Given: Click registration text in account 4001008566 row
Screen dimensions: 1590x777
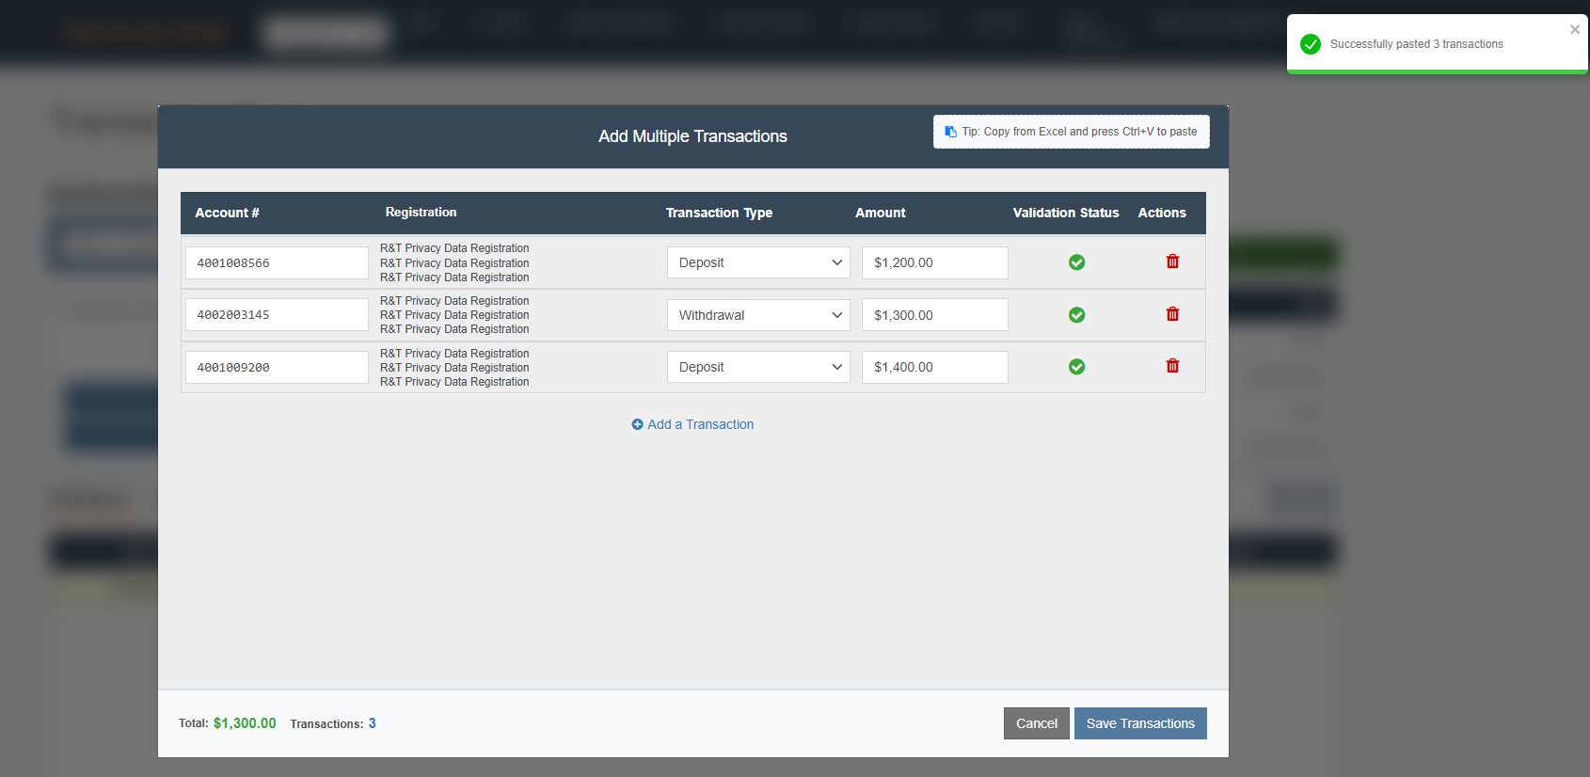Looking at the screenshot, I should pos(454,262).
